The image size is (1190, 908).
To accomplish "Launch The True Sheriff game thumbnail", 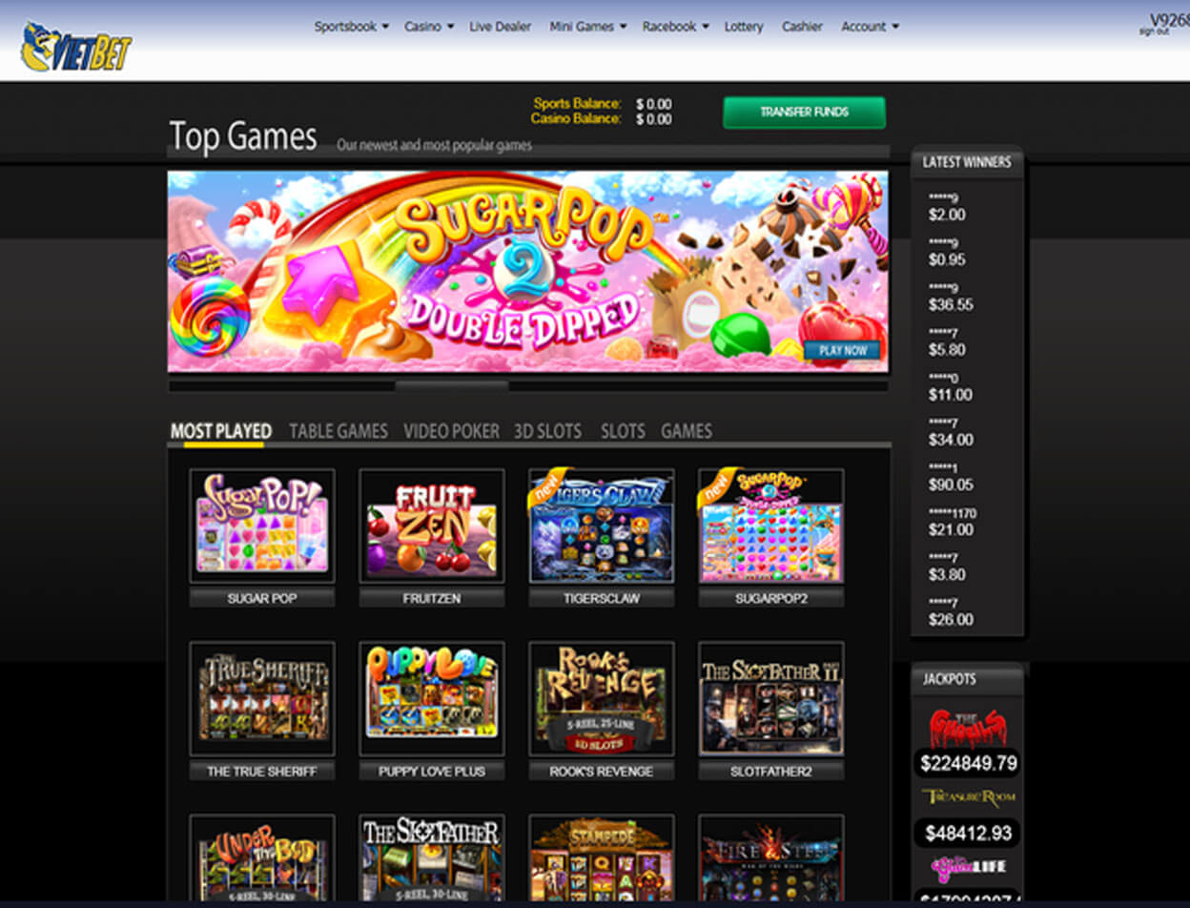I will click(x=262, y=698).
